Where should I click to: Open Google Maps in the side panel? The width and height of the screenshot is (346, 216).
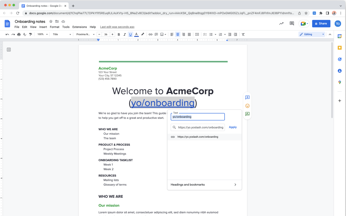[x=340, y=82]
